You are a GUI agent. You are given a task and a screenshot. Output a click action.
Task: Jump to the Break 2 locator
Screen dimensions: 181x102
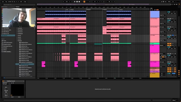click(x=89, y=10)
